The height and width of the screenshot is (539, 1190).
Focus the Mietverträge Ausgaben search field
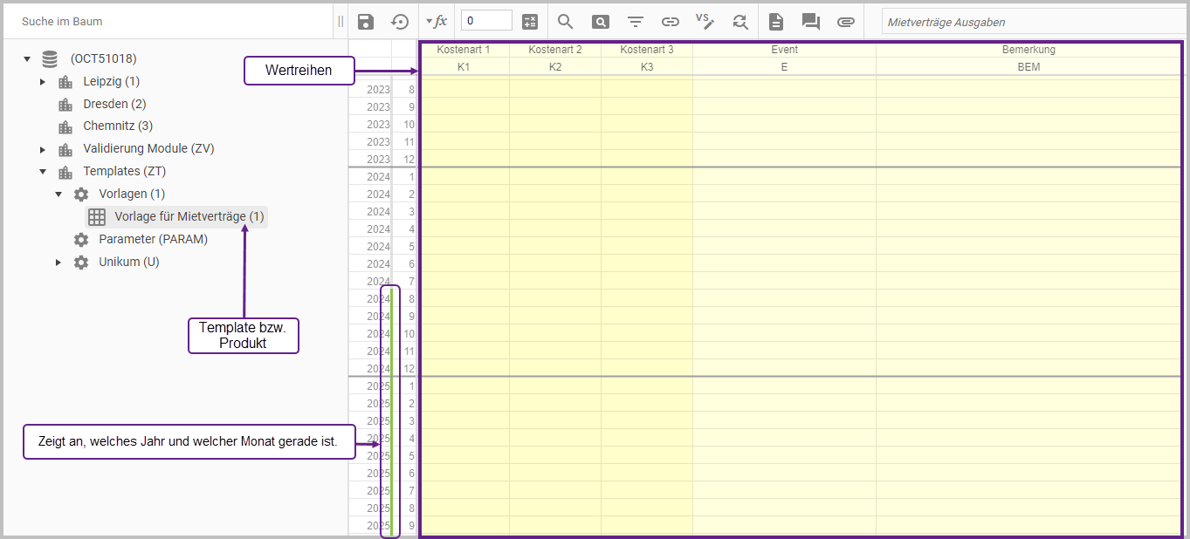tap(1030, 22)
